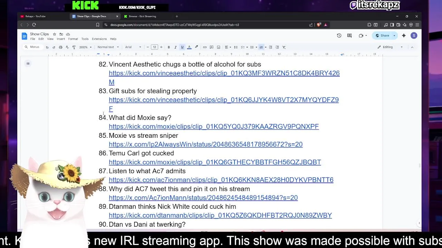Open the Tools menu
Viewport: 442px width, 248px height.
(85, 39)
